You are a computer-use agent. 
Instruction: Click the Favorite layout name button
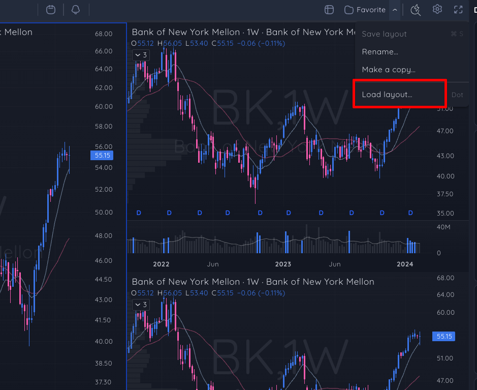point(365,10)
